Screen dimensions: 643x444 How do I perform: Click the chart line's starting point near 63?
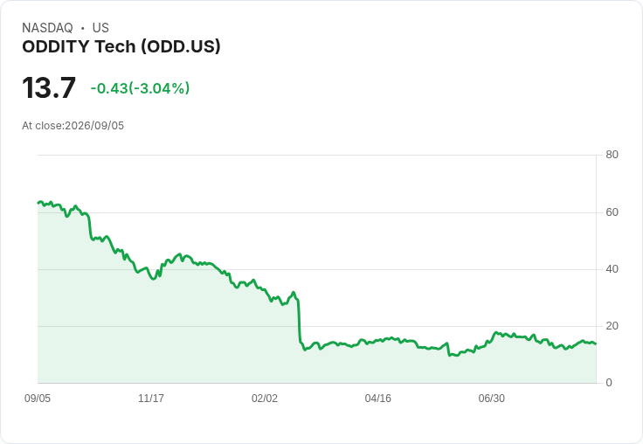[x=38, y=203]
